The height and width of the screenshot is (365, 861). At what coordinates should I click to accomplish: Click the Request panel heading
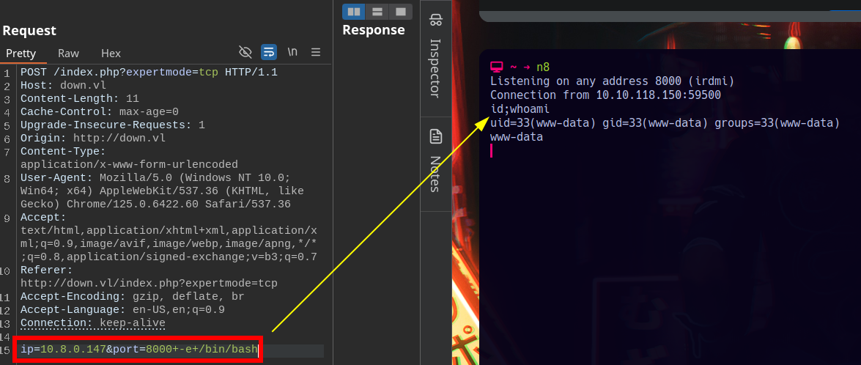point(29,30)
